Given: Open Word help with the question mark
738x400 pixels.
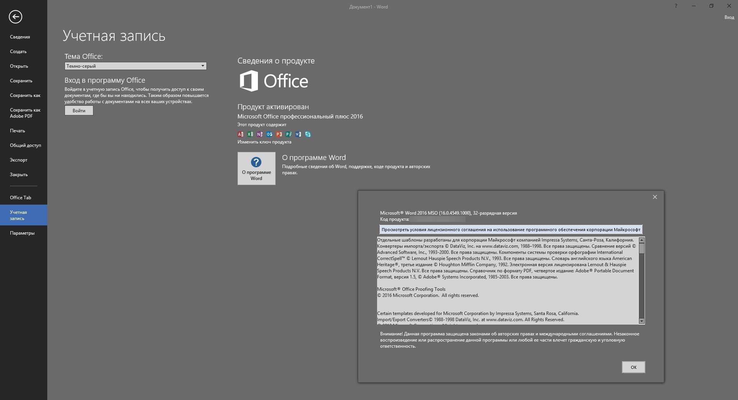Looking at the screenshot, I should tap(676, 6).
